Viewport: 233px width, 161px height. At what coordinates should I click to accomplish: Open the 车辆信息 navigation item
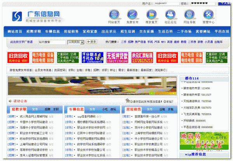[x=52, y=31]
